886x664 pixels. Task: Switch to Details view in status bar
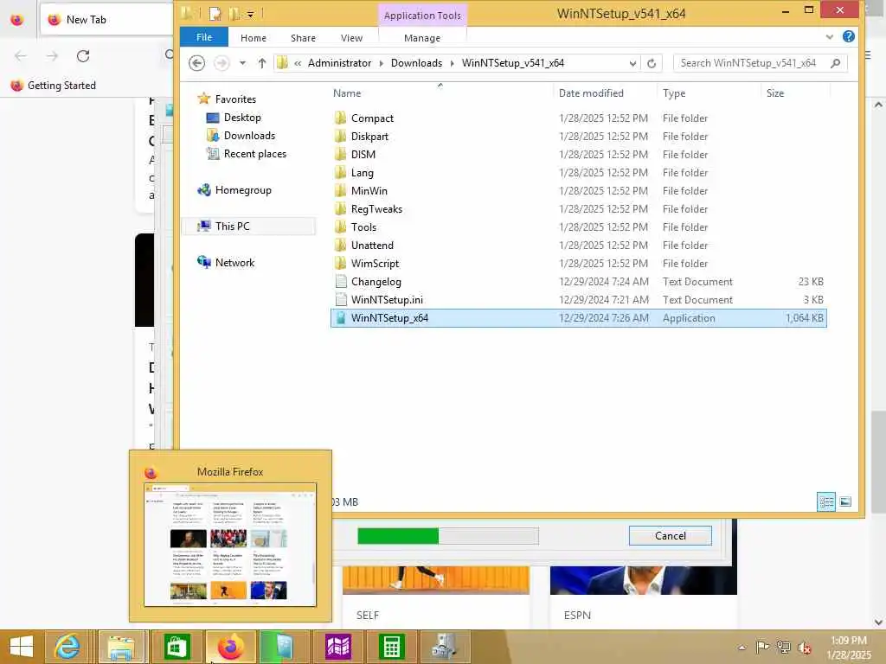tap(826, 502)
